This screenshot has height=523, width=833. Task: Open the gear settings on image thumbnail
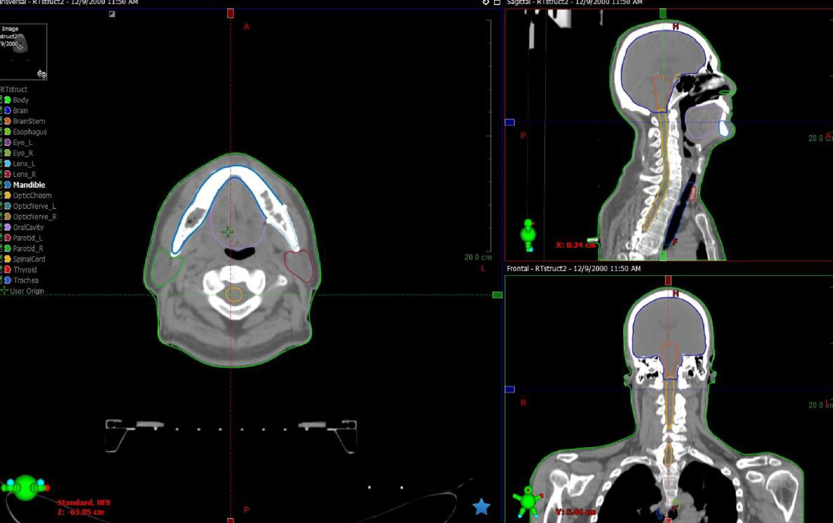[42, 74]
